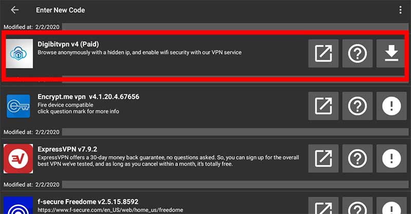Image resolution: width=411 pixels, height=214 pixels.
Task: Tap the exclamation icon for Encrypt.me vpn
Action: tap(391, 106)
